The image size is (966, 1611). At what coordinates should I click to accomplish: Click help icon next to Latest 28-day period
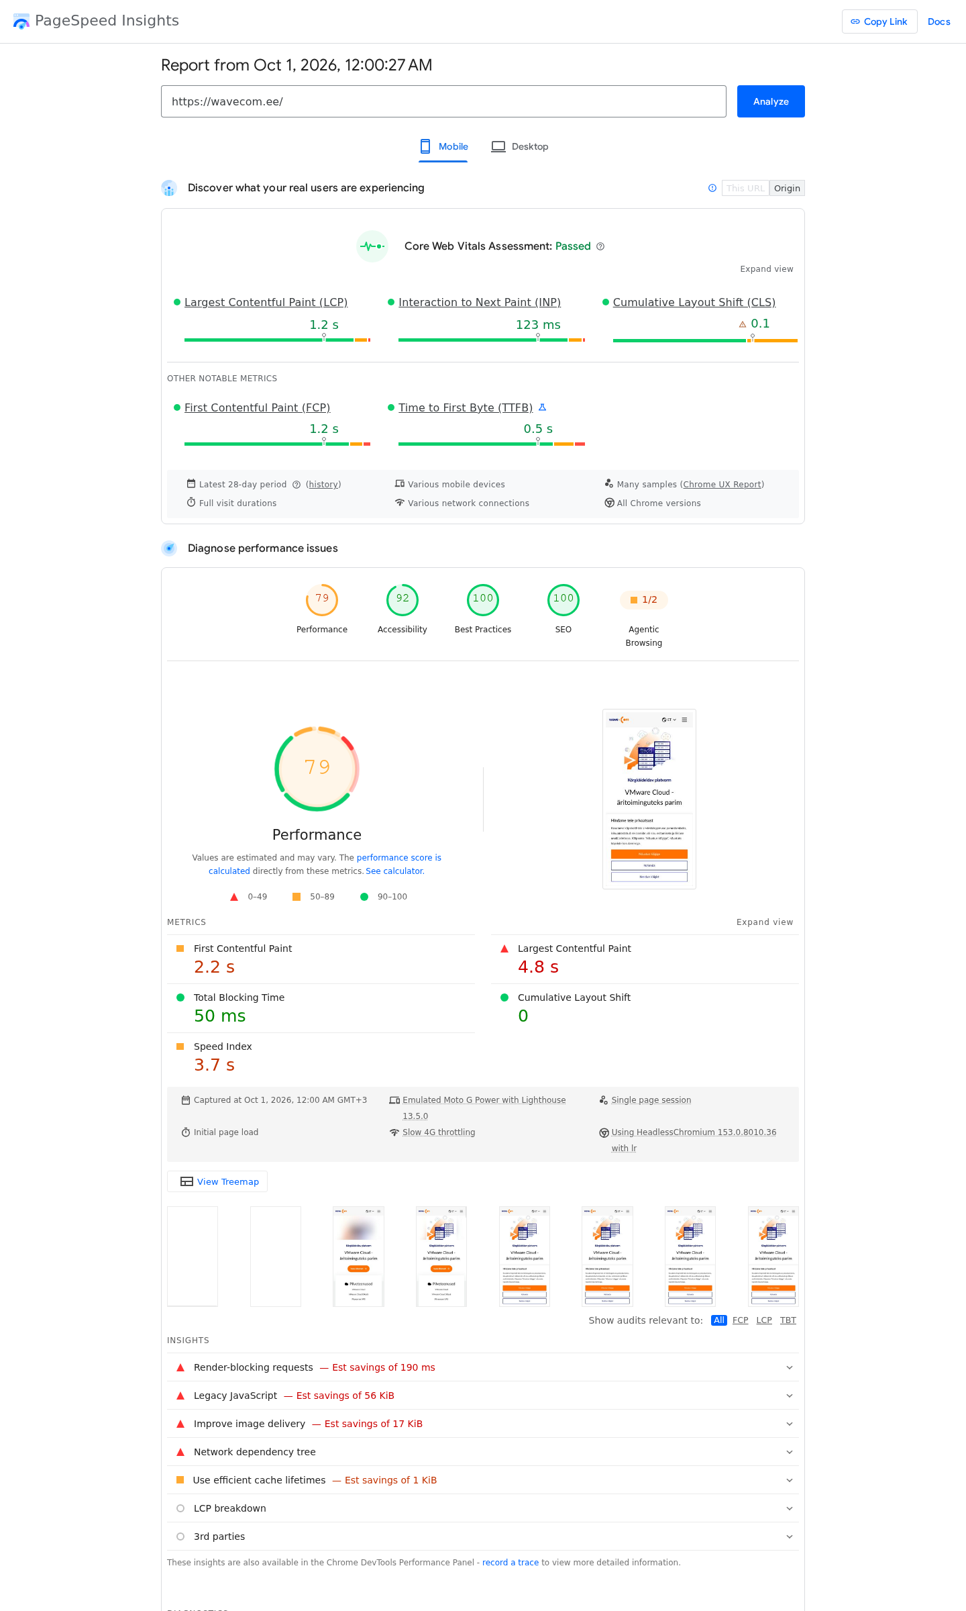(x=296, y=485)
